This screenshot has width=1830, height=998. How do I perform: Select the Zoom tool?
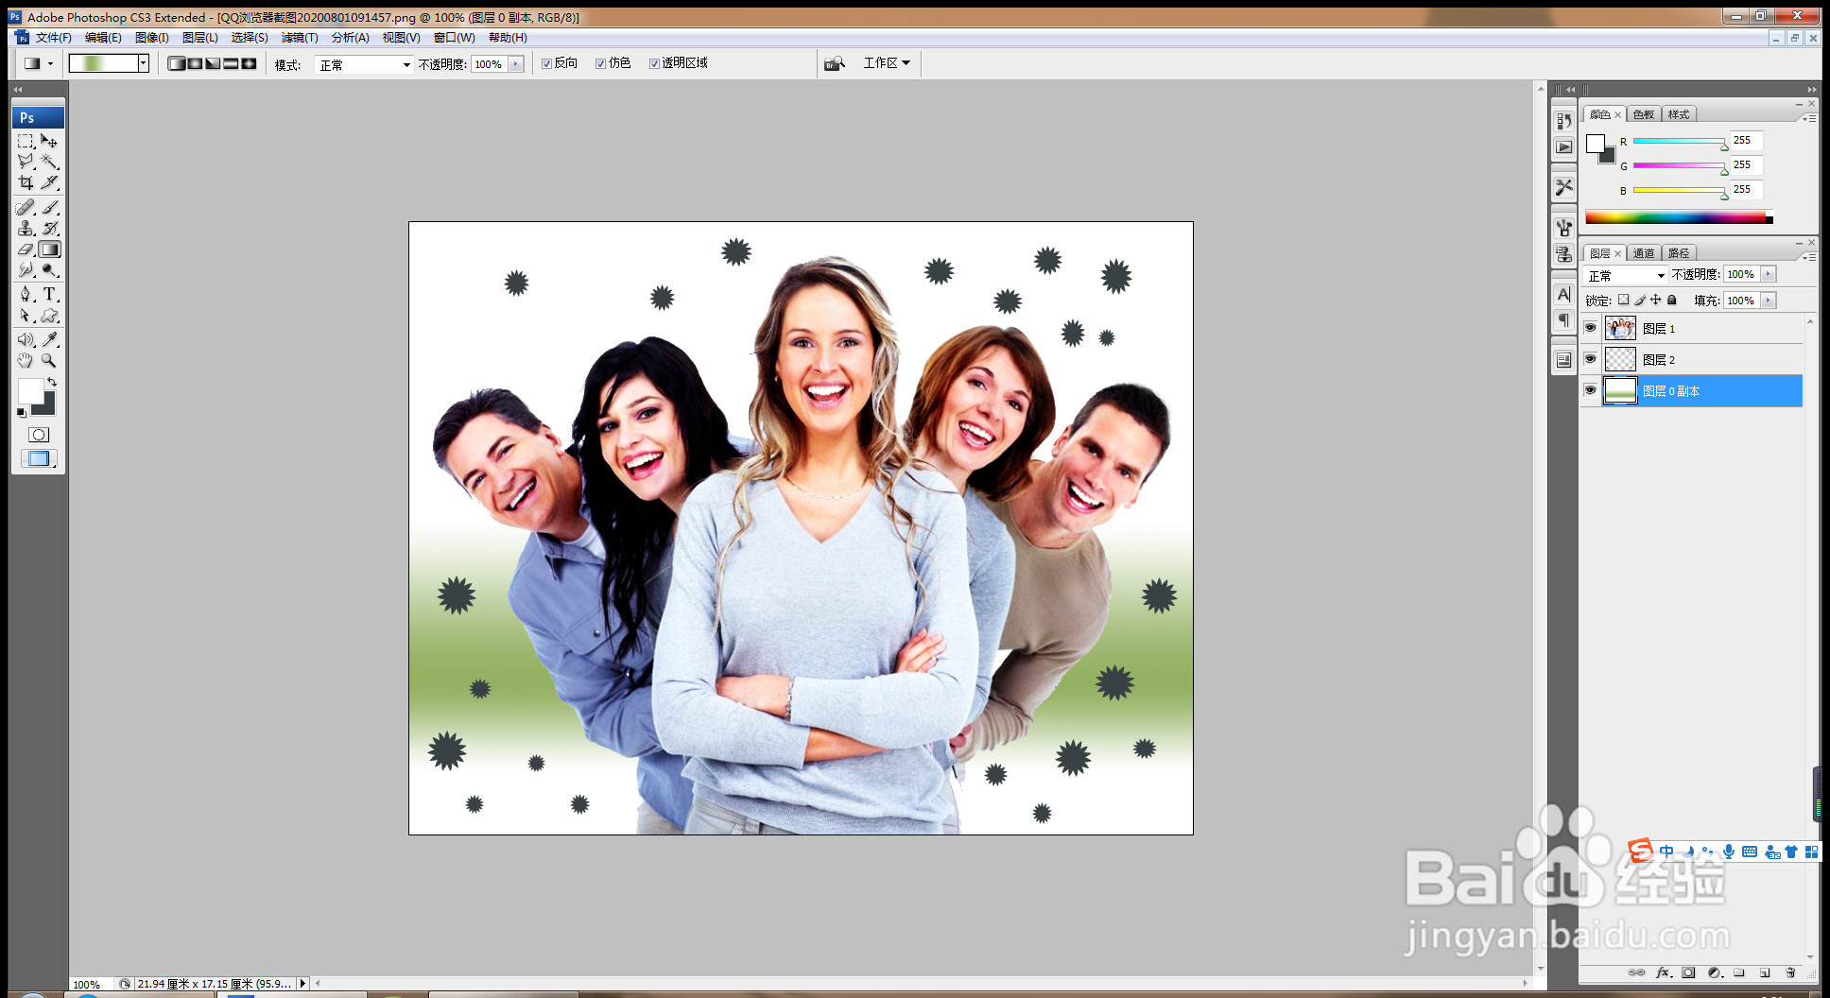(x=50, y=360)
